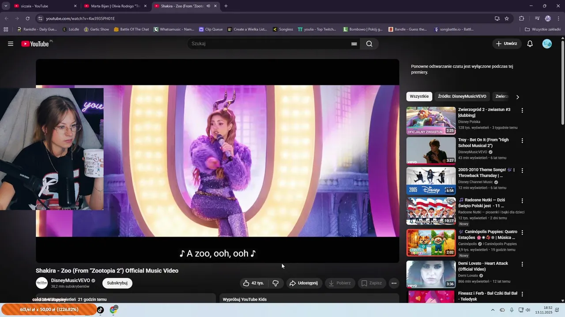Open TikTok from the taskbar
Image resolution: width=565 pixels, height=317 pixels.
pos(100,310)
